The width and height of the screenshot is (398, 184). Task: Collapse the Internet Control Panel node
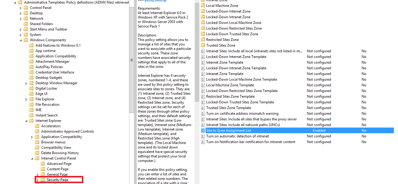(32, 159)
